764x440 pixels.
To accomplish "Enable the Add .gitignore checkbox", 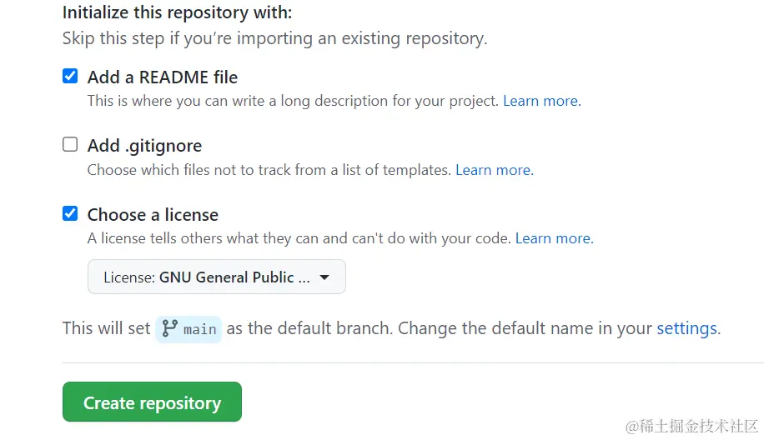I will (x=70, y=144).
